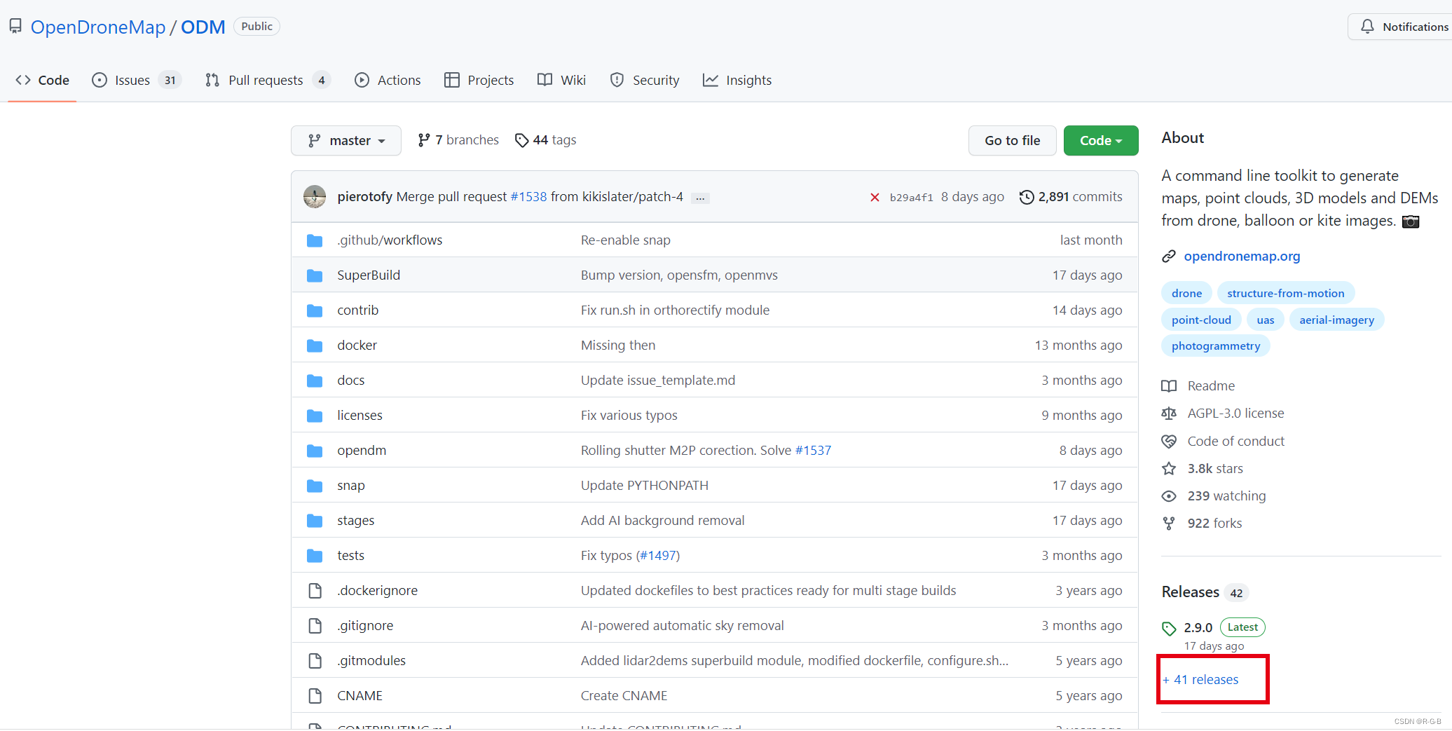Click the star icon beside 3.8k stars
Screen dimensions: 1452x731
coord(1169,468)
